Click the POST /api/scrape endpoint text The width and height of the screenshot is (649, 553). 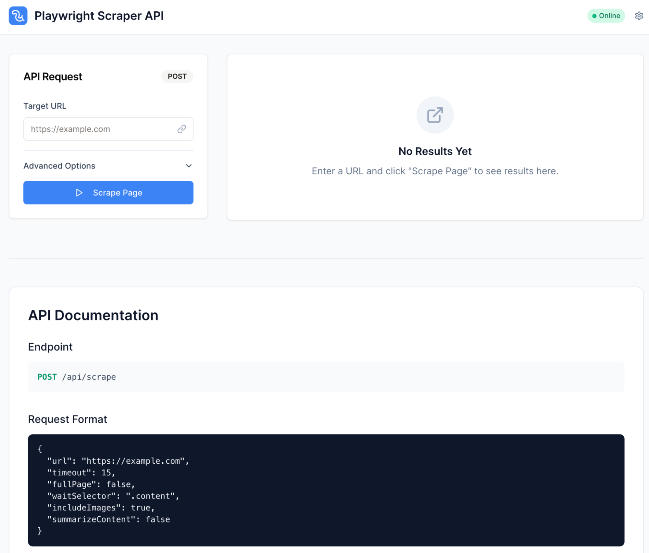tap(77, 377)
